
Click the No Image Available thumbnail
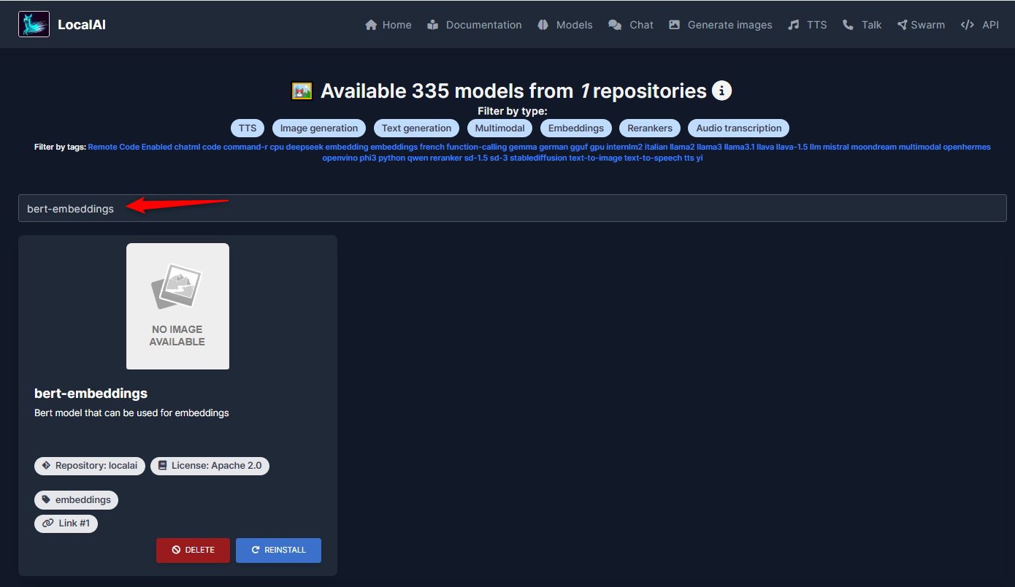click(177, 306)
